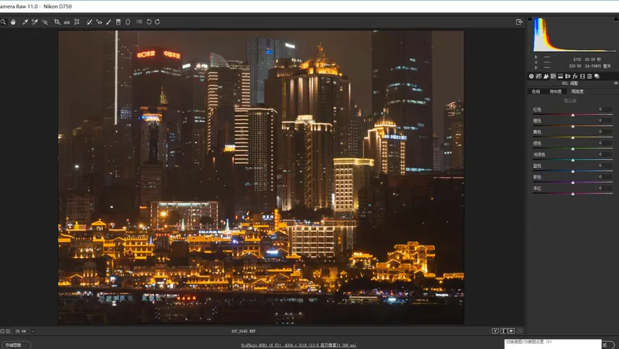
Task: Cycle before/after preview Y icon
Action: click(x=495, y=331)
